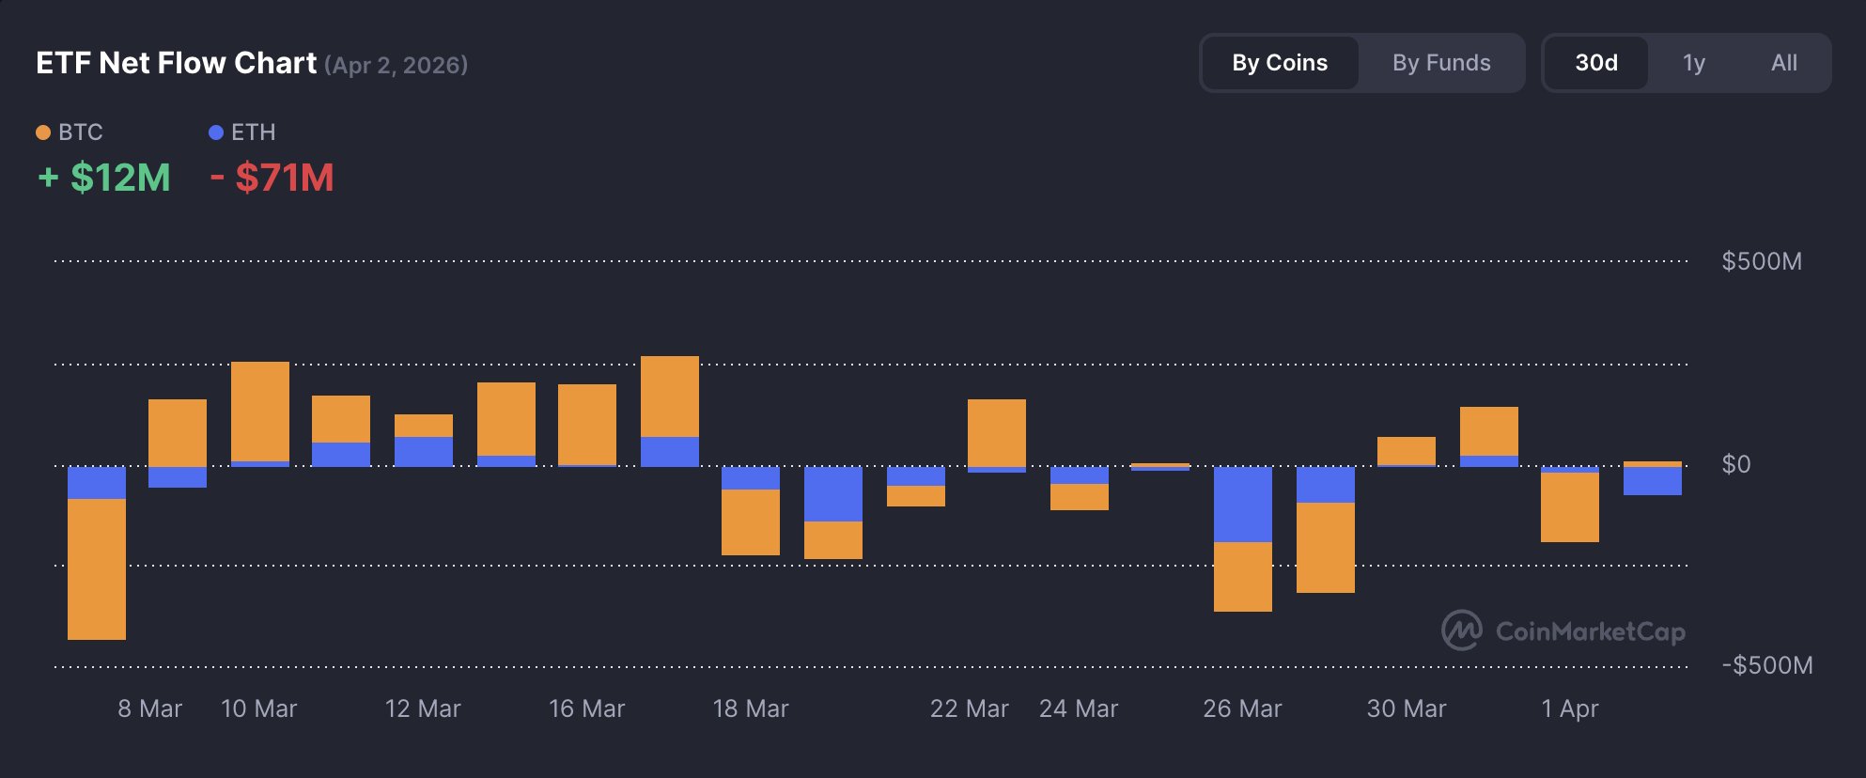Viewport: 1866px width, 778px height.
Task: Click the CoinMarketCap watermark text
Action: pyautogui.click(x=1590, y=631)
